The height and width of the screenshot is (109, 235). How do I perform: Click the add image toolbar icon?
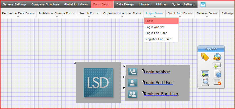[x=205, y=74]
